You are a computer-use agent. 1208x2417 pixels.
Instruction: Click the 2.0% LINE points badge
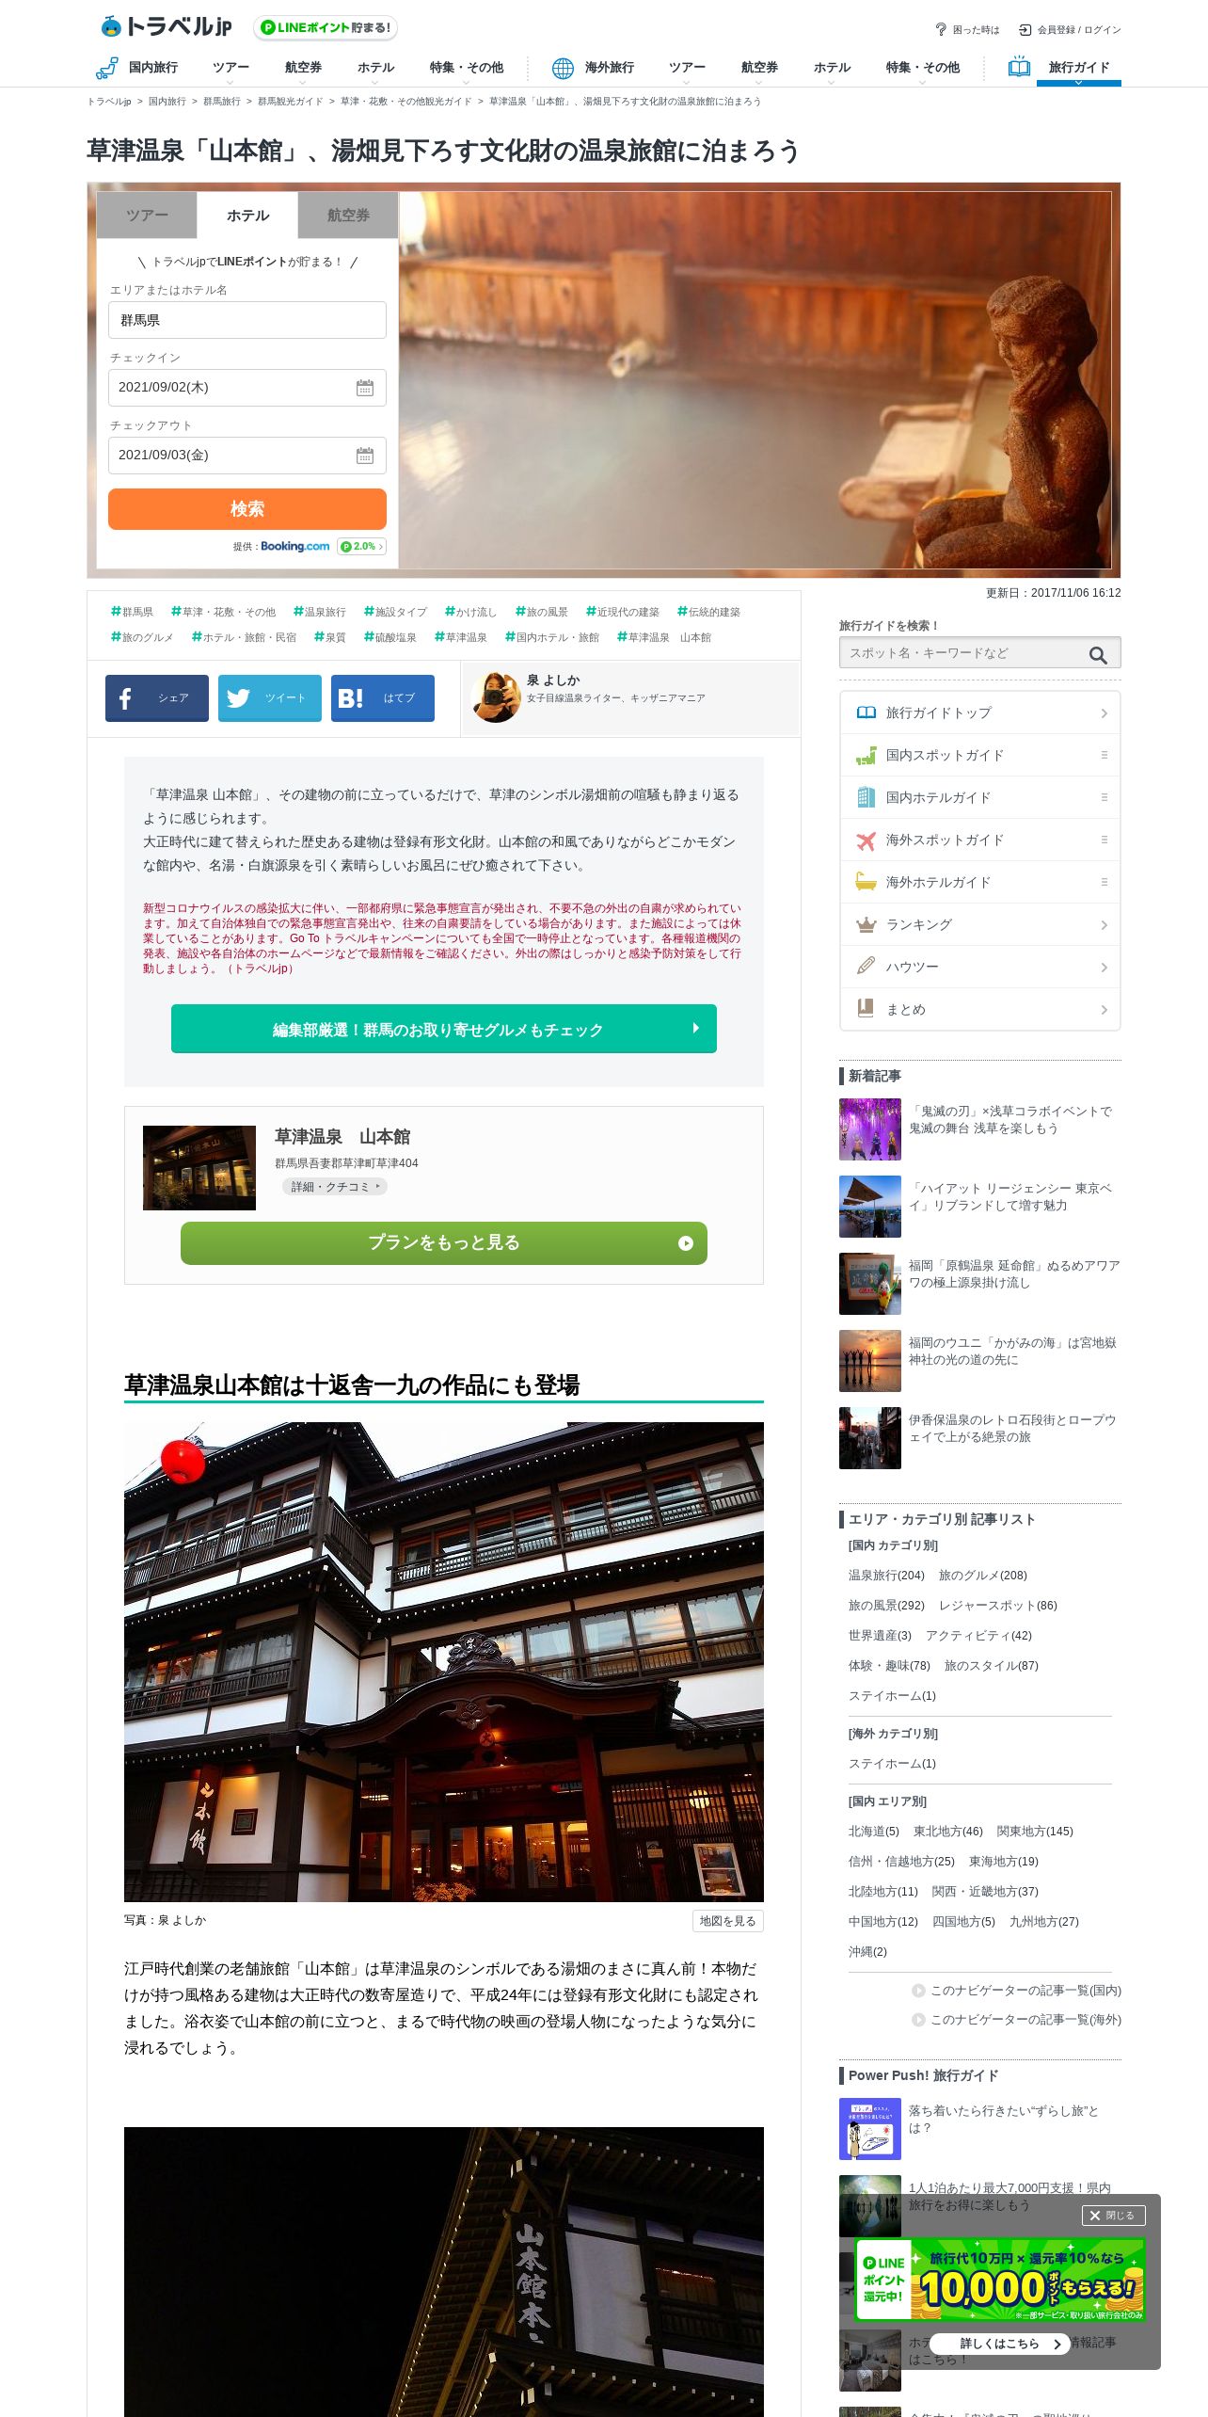(361, 547)
